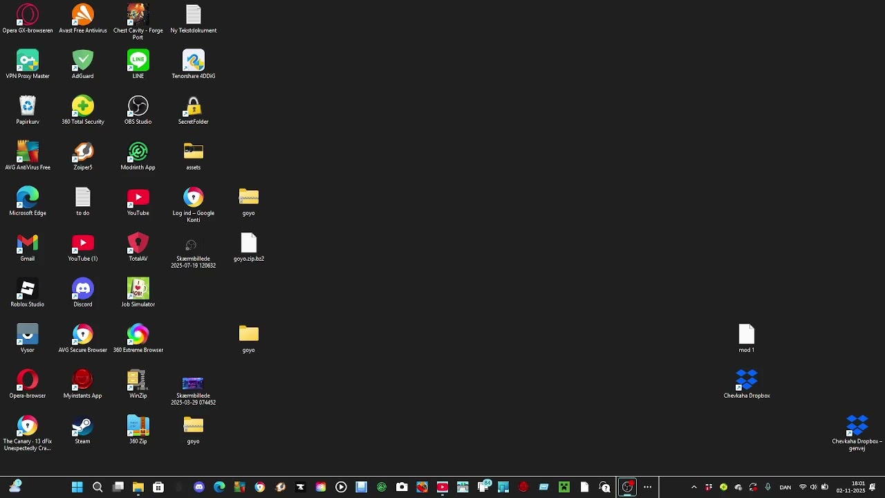Select the AdGuard desktop icon

point(83,64)
